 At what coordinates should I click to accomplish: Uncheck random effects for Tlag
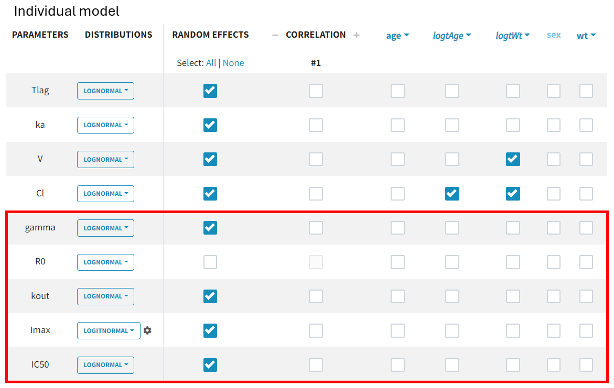(210, 91)
